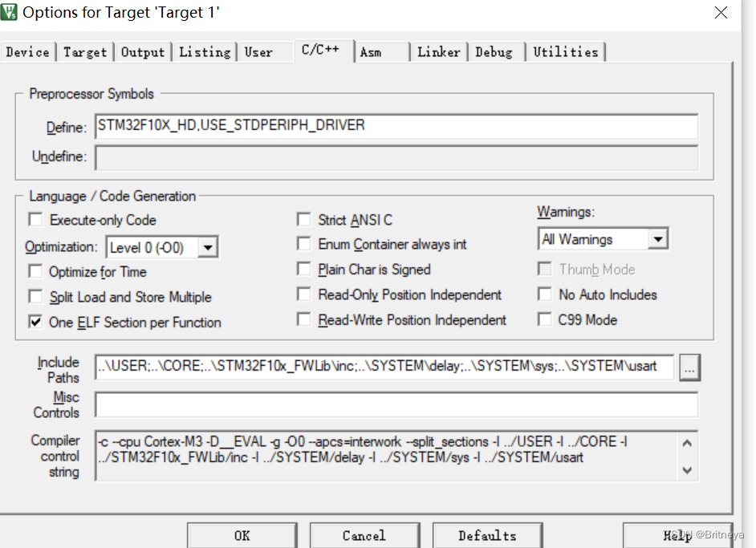Enable Read-Only Position Independent
Screen dimensions: 756x548
(303, 294)
